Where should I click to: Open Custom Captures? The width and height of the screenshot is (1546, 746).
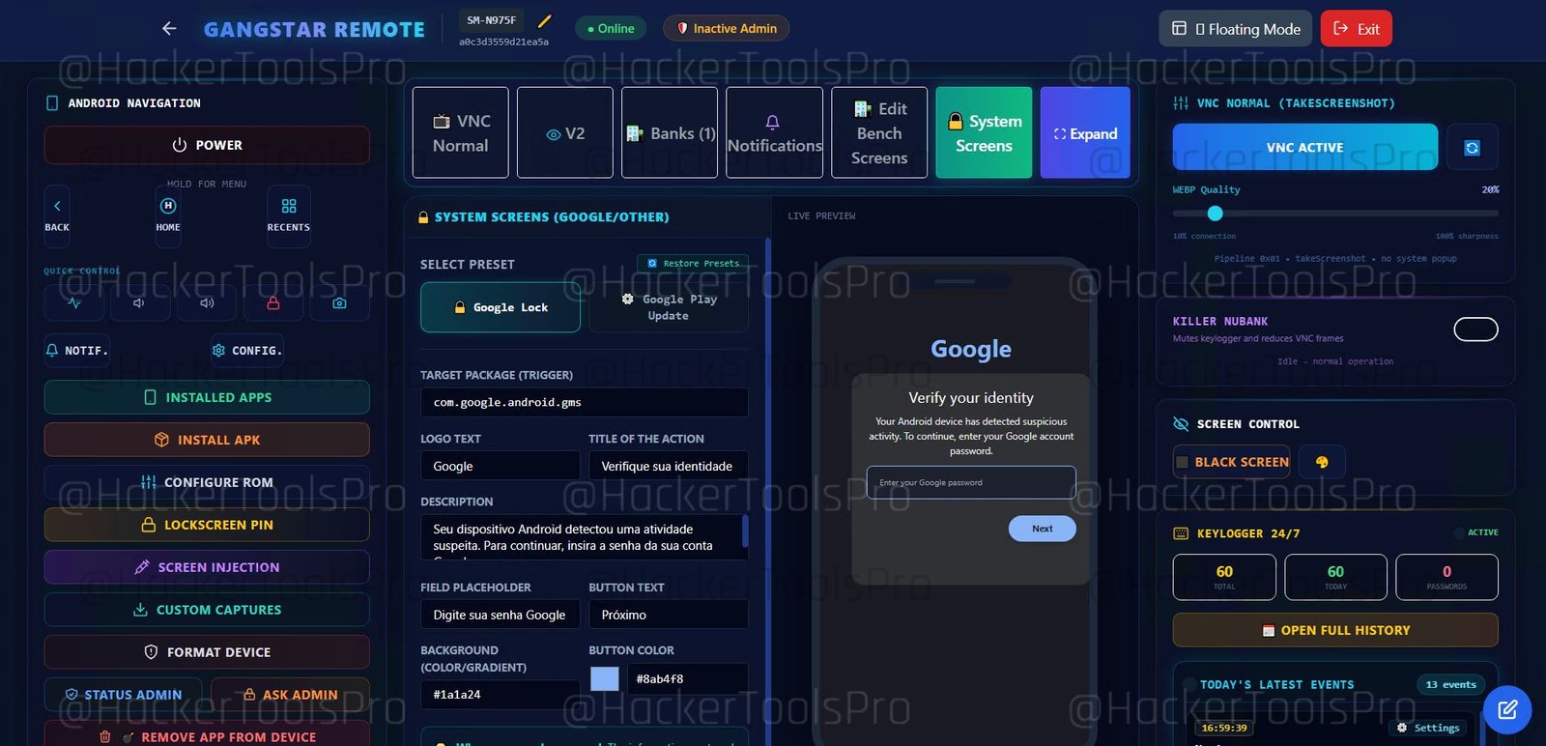[207, 610]
